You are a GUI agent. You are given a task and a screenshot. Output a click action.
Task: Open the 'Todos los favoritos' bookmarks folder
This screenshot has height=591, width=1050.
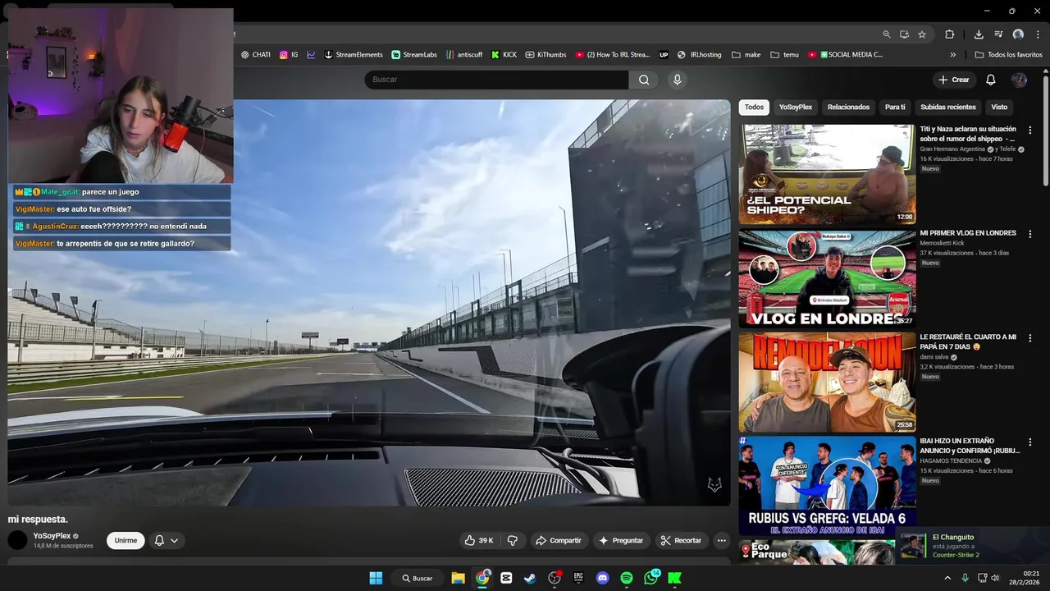pyautogui.click(x=1008, y=55)
